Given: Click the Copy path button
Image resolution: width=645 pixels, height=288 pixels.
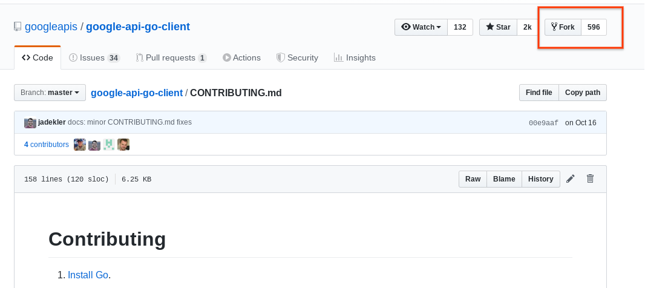Looking at the screenshot, I should point(582,93).
